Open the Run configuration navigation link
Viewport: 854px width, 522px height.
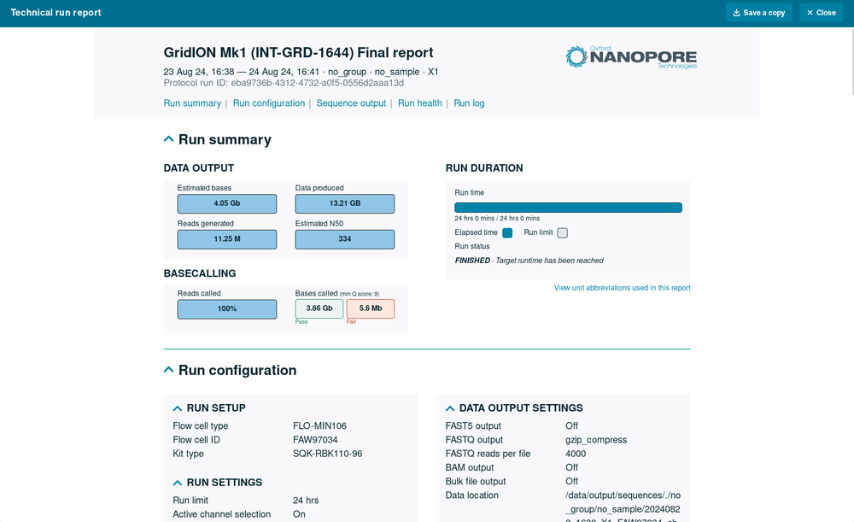[269, 103]
